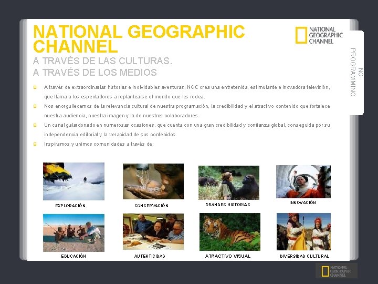Click the subtitle 'A TRAVÉS DE LOS MEDIOS'

click(x=95, y=73)
